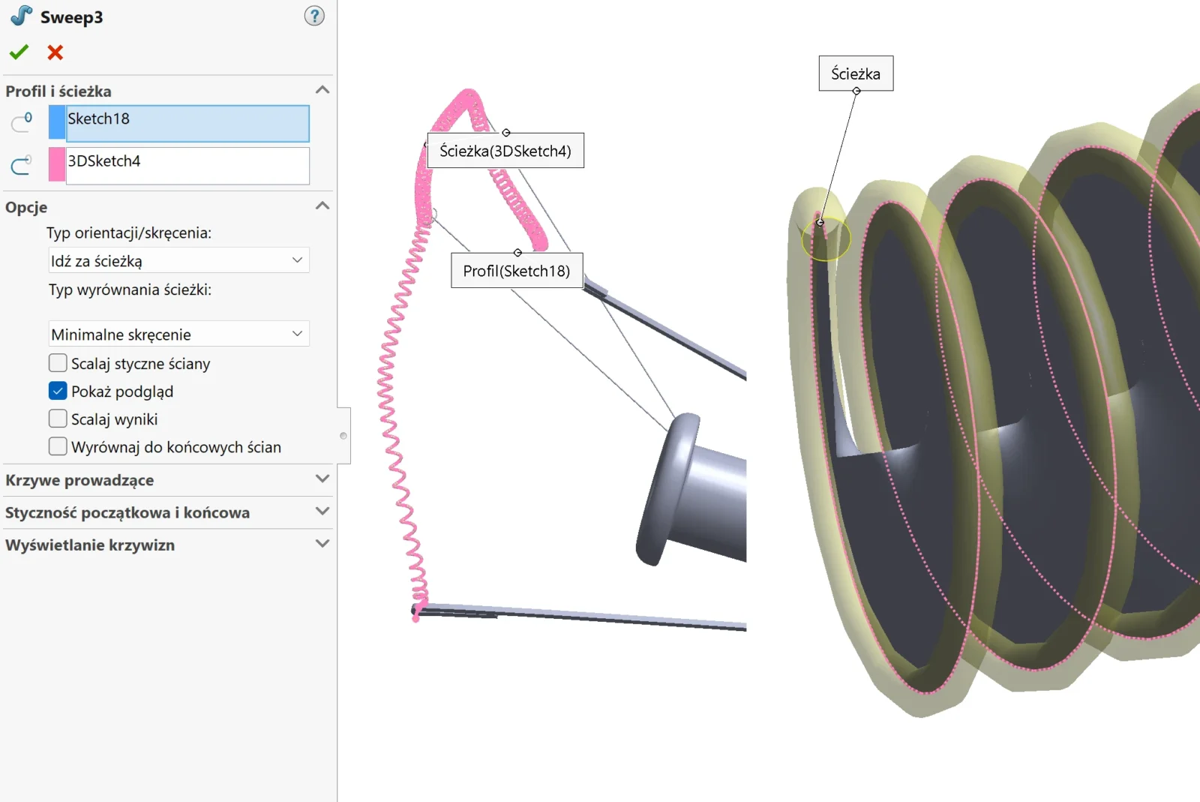Expand the Wyświetlanie krzywizn section
This screenshot has width=1200, height=802.
click(x=322, y=543)
